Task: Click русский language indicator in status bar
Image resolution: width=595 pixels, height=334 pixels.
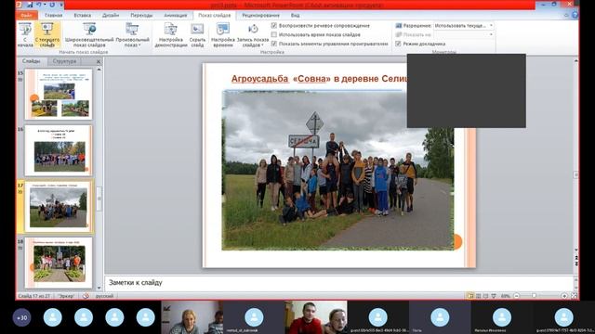Action: tap(104, 296)
